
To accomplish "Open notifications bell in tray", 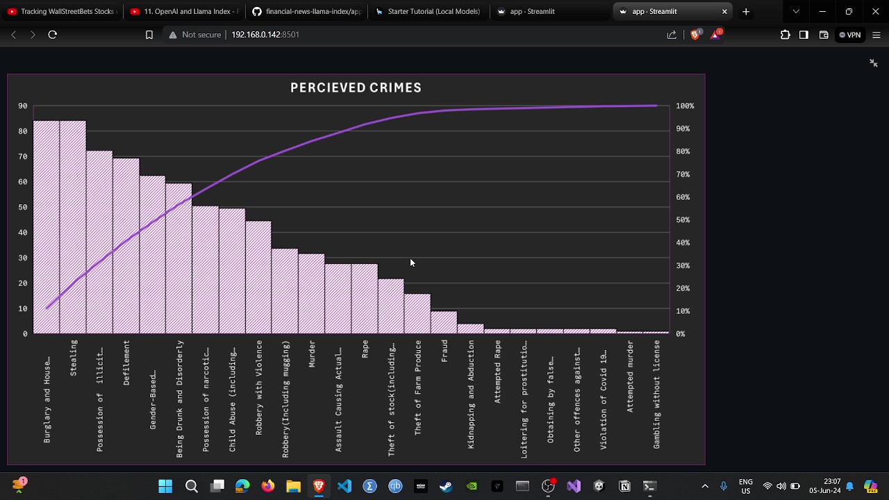I will 849,486.
